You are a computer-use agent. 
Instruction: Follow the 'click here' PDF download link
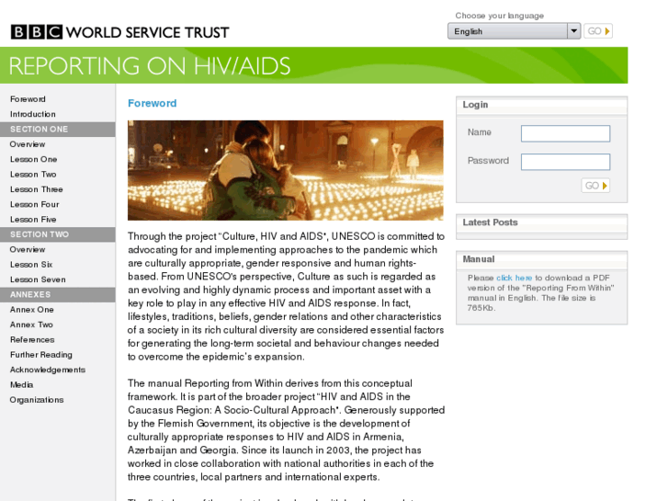click(x=514, y=278)
